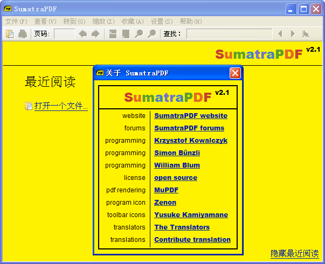Open the 设置(S) menu

[162, 22]
